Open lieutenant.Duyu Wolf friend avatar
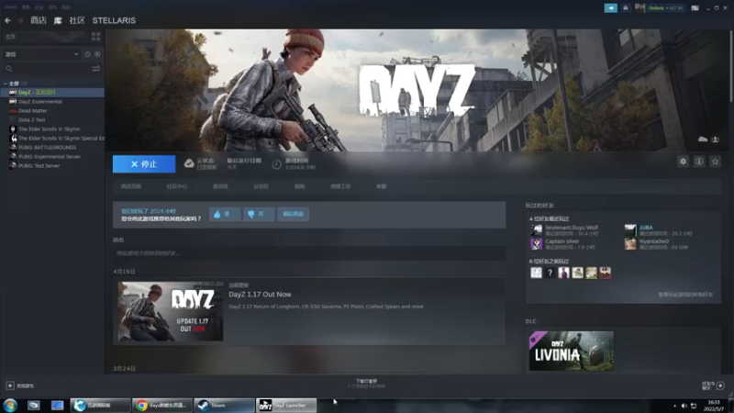The width and height of the screenshot is (734, 413). (537, 230)
